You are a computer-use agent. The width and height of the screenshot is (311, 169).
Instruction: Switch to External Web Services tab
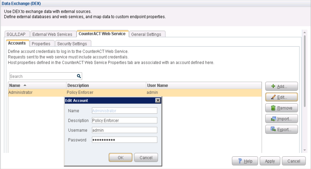[53, 34]
